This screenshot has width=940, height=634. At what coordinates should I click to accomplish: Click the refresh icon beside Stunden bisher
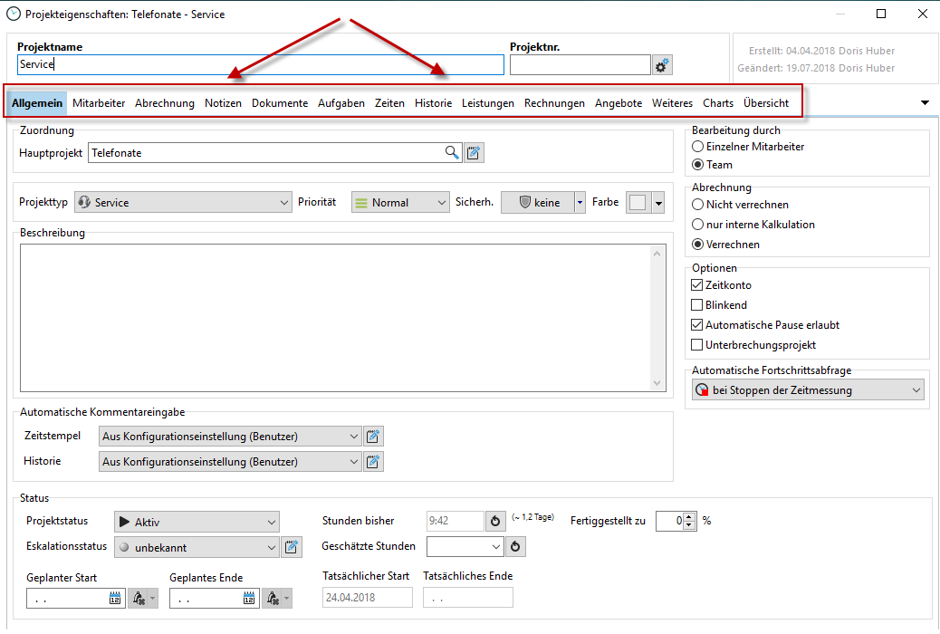(495, 522)
